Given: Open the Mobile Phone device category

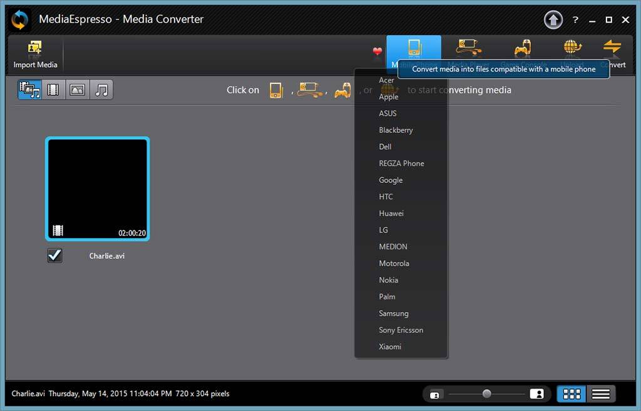Looking at the screenshot, I should click(413, 49).
